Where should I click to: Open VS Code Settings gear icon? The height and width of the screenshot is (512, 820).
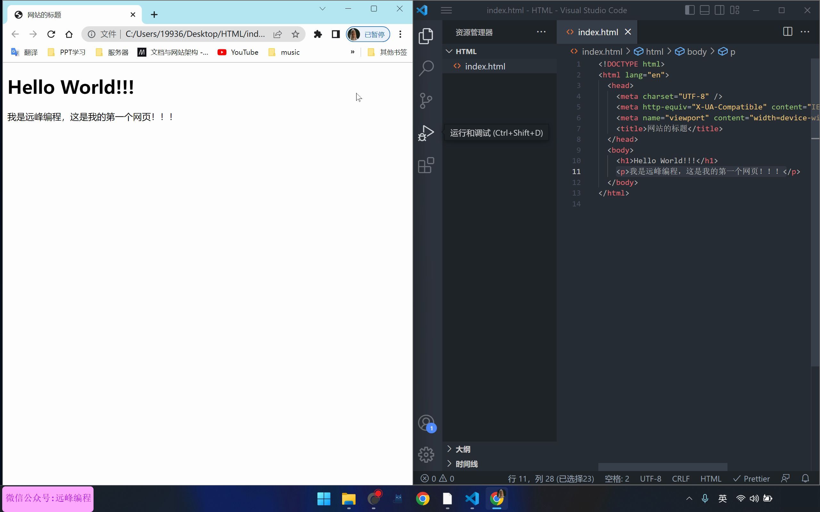(426, 455)
